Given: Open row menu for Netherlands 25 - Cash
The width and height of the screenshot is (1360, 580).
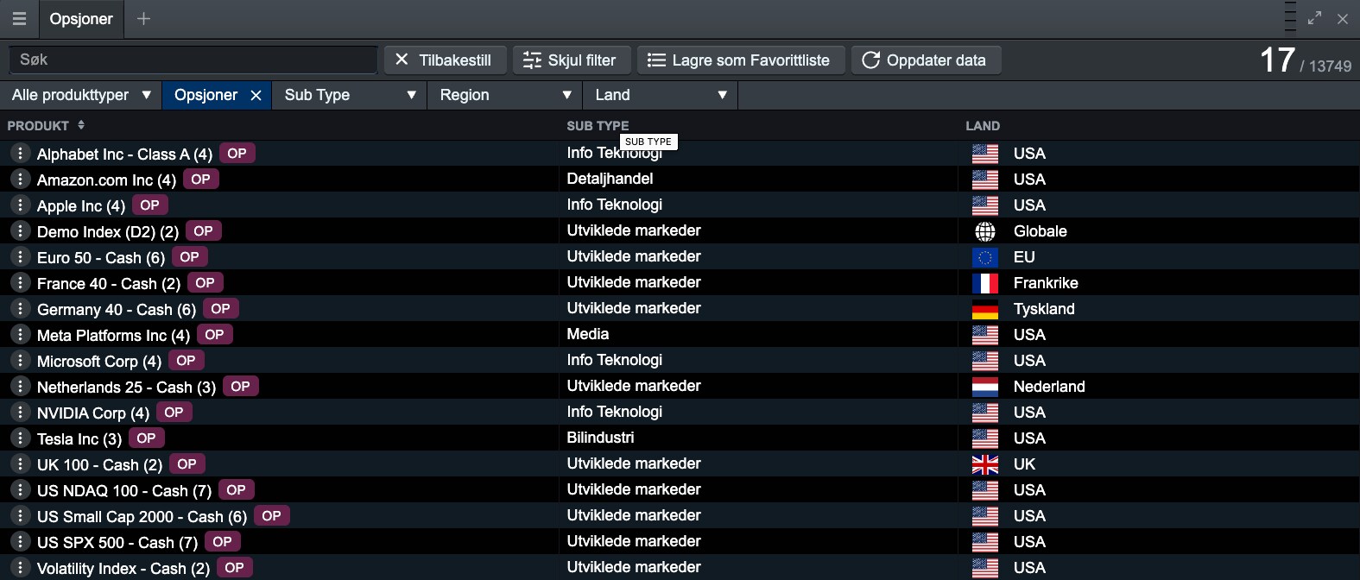Looking at the screenshot, I should (20, 387).
